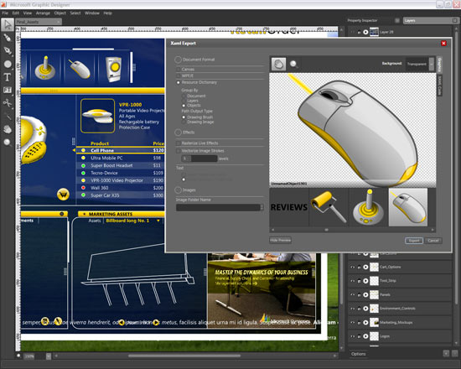Hide the Logos layer
Image resolution: width=461 pixels, height=369 pixels.
coord(353,336)
